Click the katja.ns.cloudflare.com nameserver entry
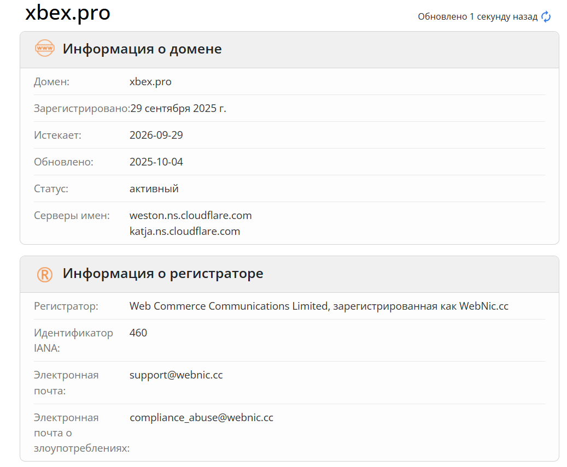The width and height of the screenshot is (567, 467). (185, 231)
